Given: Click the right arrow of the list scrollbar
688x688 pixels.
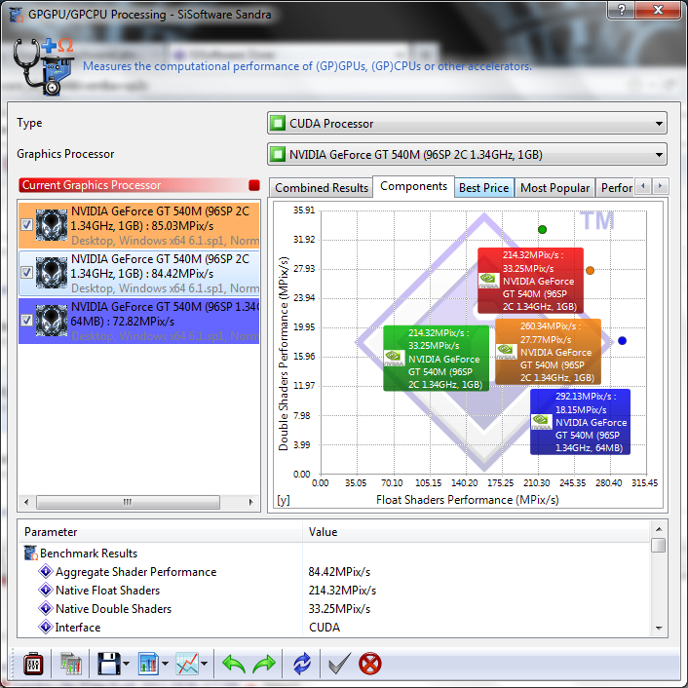Looking at the screenshot, I should [251, 502].
